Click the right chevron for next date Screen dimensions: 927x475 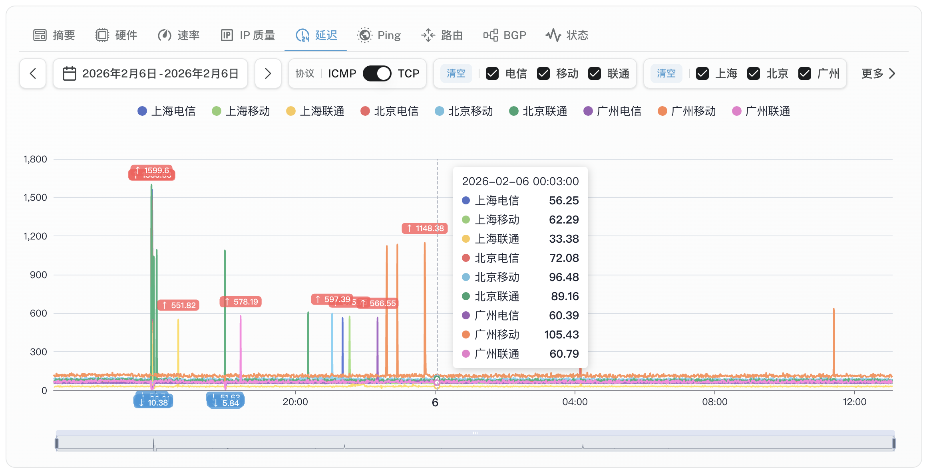point(268,73)
